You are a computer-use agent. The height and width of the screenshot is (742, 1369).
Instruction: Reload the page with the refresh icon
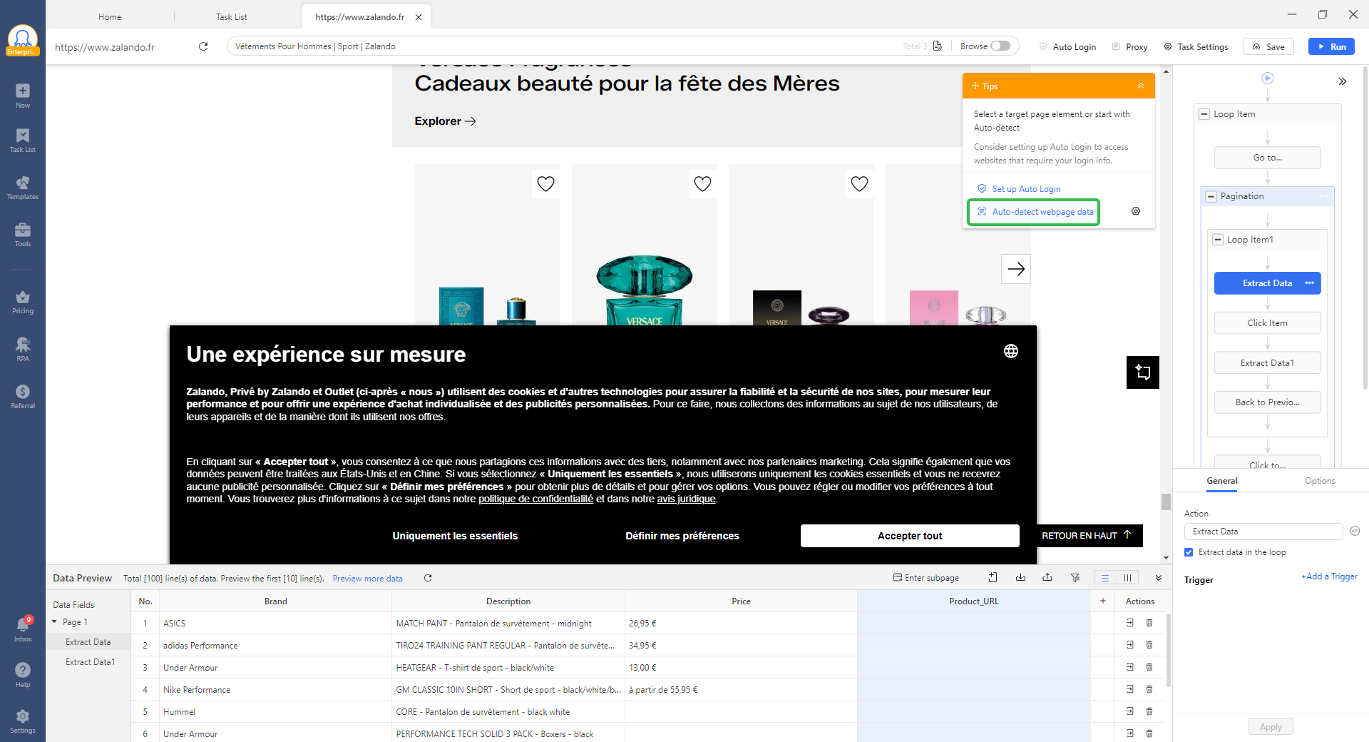[203, 46]
